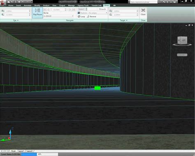Image resolution: width=195 pixels, height=156 pixels.
Task: Open the Manage ribbon tab
Action: 71,5
